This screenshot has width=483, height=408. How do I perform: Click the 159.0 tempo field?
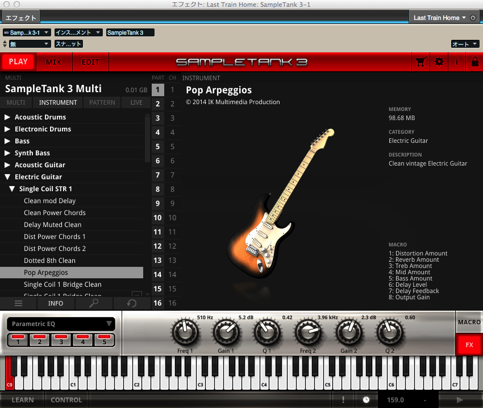[x=395, y=400]
